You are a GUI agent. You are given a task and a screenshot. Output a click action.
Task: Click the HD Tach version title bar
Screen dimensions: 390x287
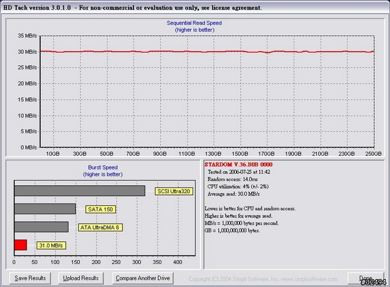195,8
